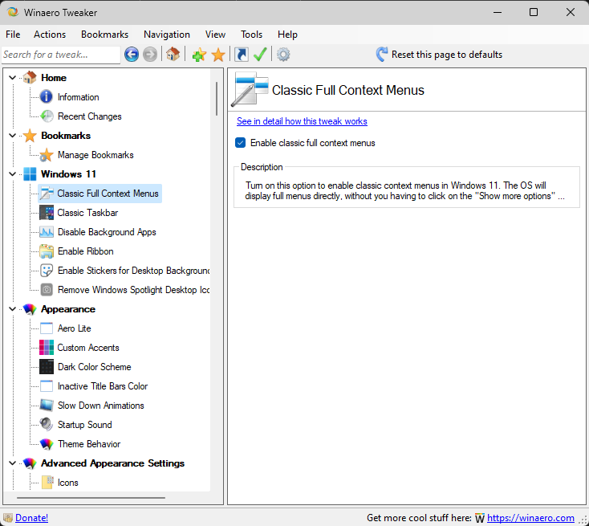
Task: Click the Startup Sound speaker icon
Action: (47, 425)
